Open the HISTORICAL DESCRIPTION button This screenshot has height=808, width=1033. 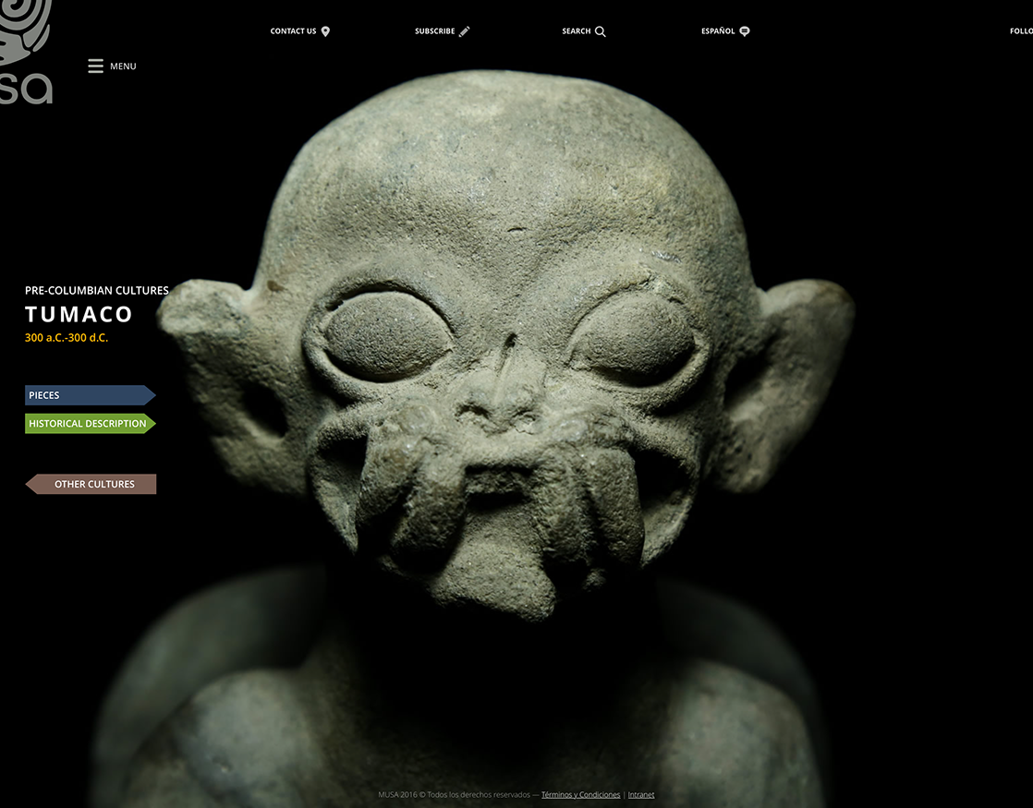click(91, 424)
